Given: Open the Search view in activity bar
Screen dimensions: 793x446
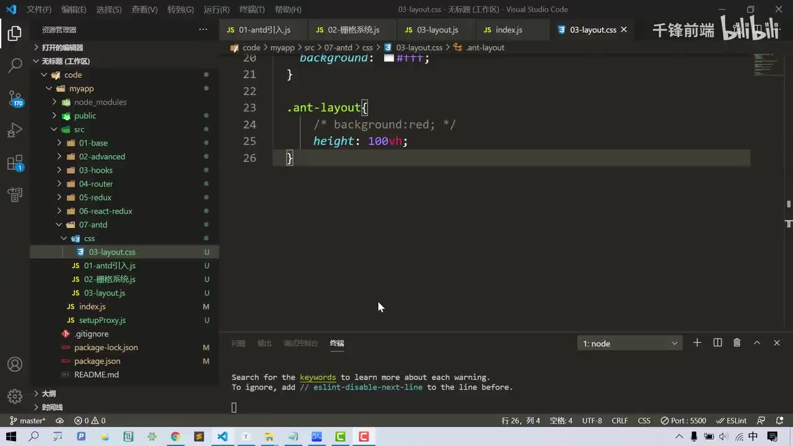Looking at the screenshot, I should (x=15, y=65).
